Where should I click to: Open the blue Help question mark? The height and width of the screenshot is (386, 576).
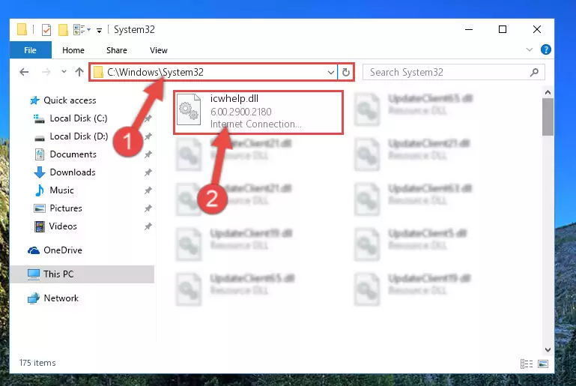(x=545, y=49)
